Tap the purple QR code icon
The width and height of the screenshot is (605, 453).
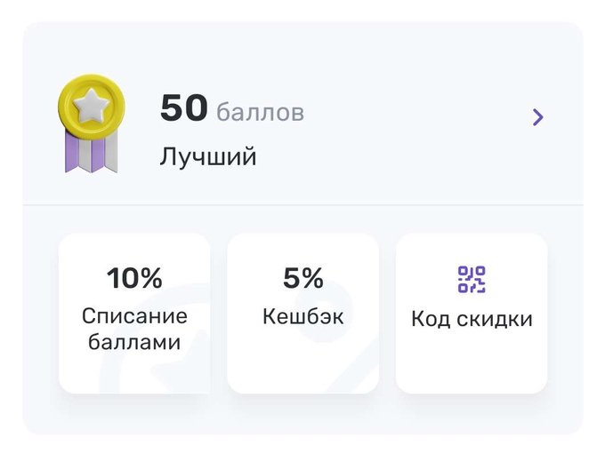pos(472,279)
